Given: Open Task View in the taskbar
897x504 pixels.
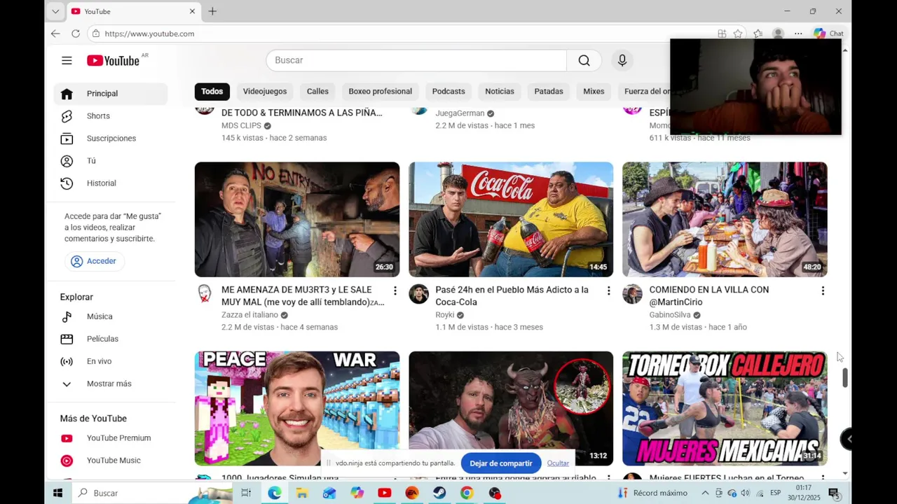Looking at the screenshot, I should click(x=246, y=493).
